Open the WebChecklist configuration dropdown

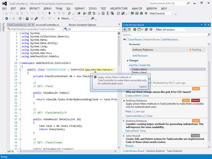coord(172,13)
